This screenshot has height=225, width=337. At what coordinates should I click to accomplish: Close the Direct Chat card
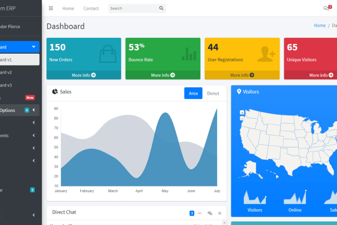point(220,213)
